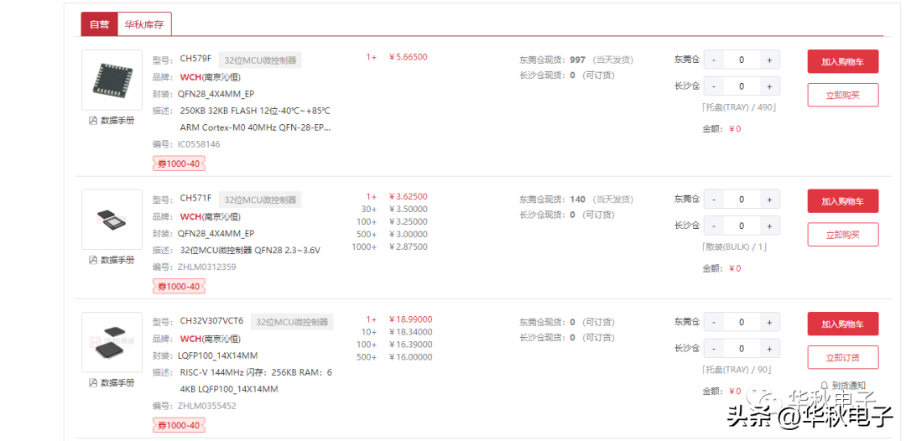Increase 东莞仓 quantity for CH579F
This screenshot has width=906, height=441.
[x=769, y=60]
